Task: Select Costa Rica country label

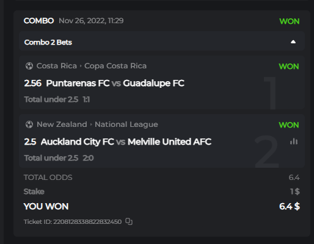Action: point(57,66)
